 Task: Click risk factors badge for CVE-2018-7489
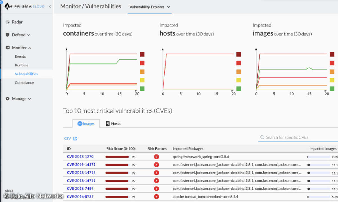pyautogui.click(x=156, y=189)
